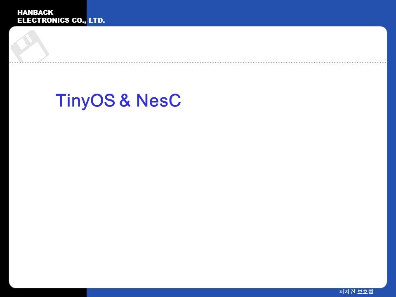
Task: Click the gray floppy disk icon
Action: [30, 46]
